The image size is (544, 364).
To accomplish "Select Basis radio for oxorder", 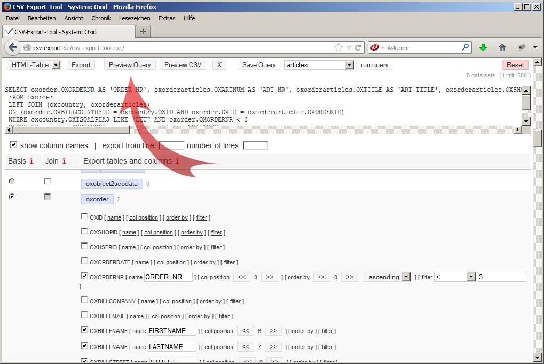I will click(x=11, y=196).
